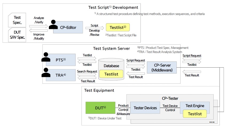Screen dimensions: 227x128
Task: Click the 'Testlist : Test Script File' footnote
Action: 121,35
